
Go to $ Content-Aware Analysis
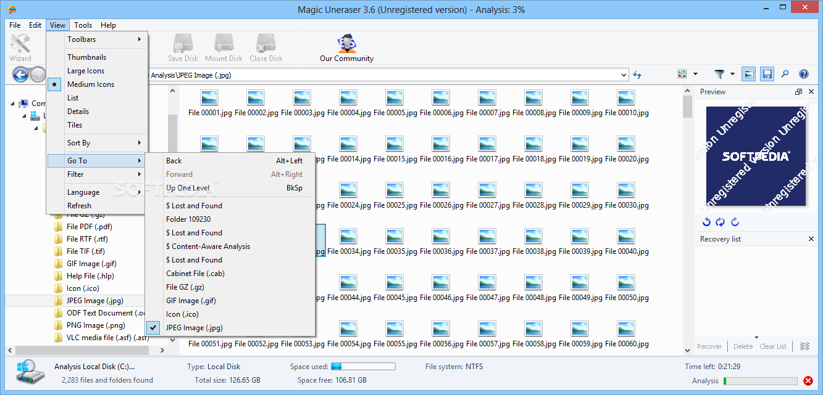click(230, 246)
